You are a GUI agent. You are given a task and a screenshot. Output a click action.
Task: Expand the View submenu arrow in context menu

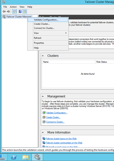point(66,33)
